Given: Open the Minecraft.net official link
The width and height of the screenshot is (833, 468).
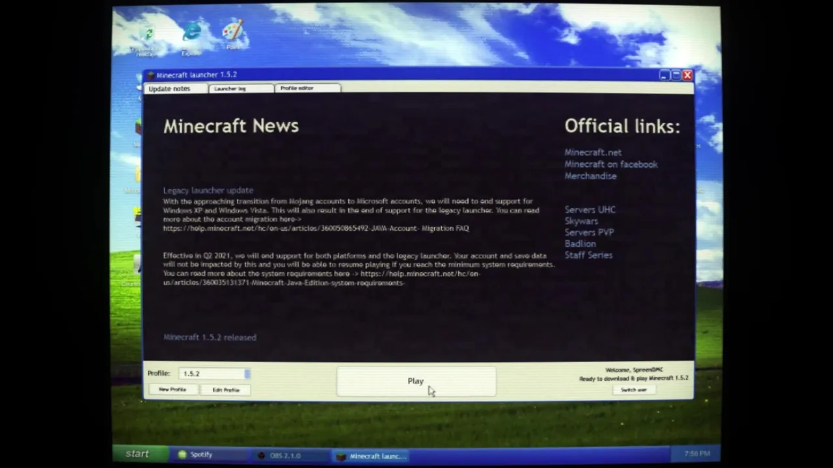Looking at the screenshot, I should [593, 152].
